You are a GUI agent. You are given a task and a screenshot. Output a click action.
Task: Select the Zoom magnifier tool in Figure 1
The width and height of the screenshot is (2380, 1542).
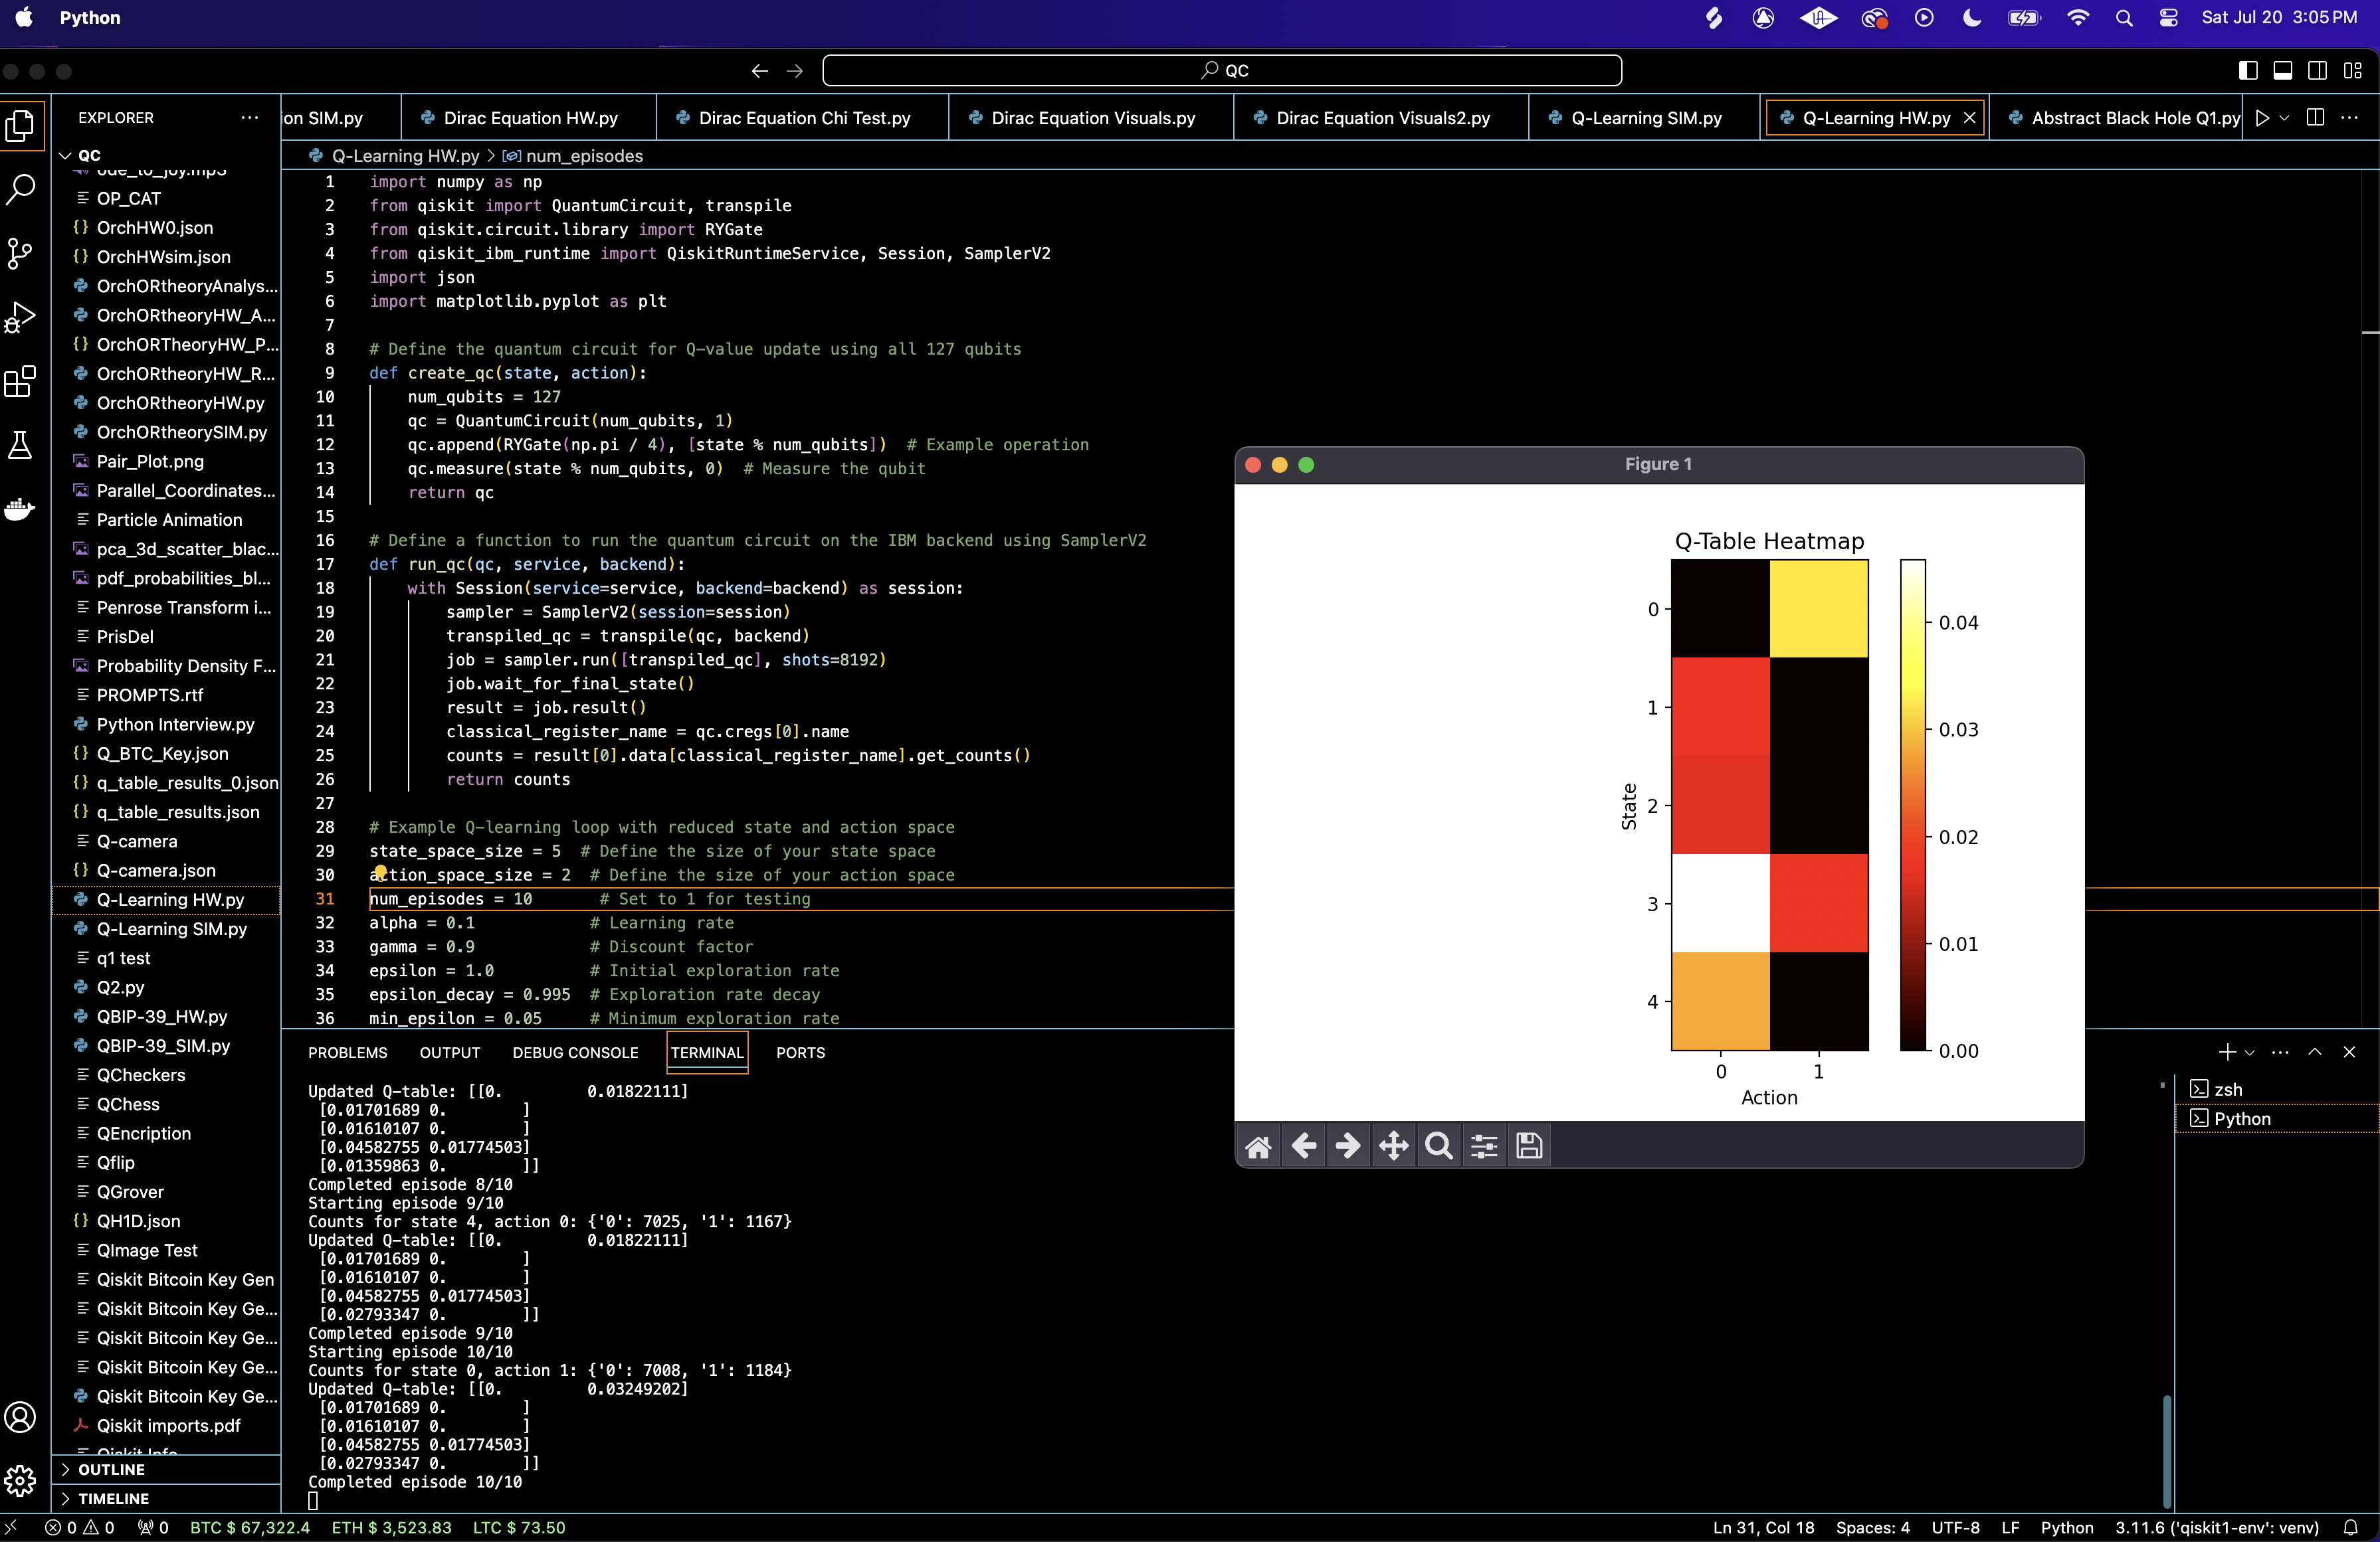[1438, 1146]
